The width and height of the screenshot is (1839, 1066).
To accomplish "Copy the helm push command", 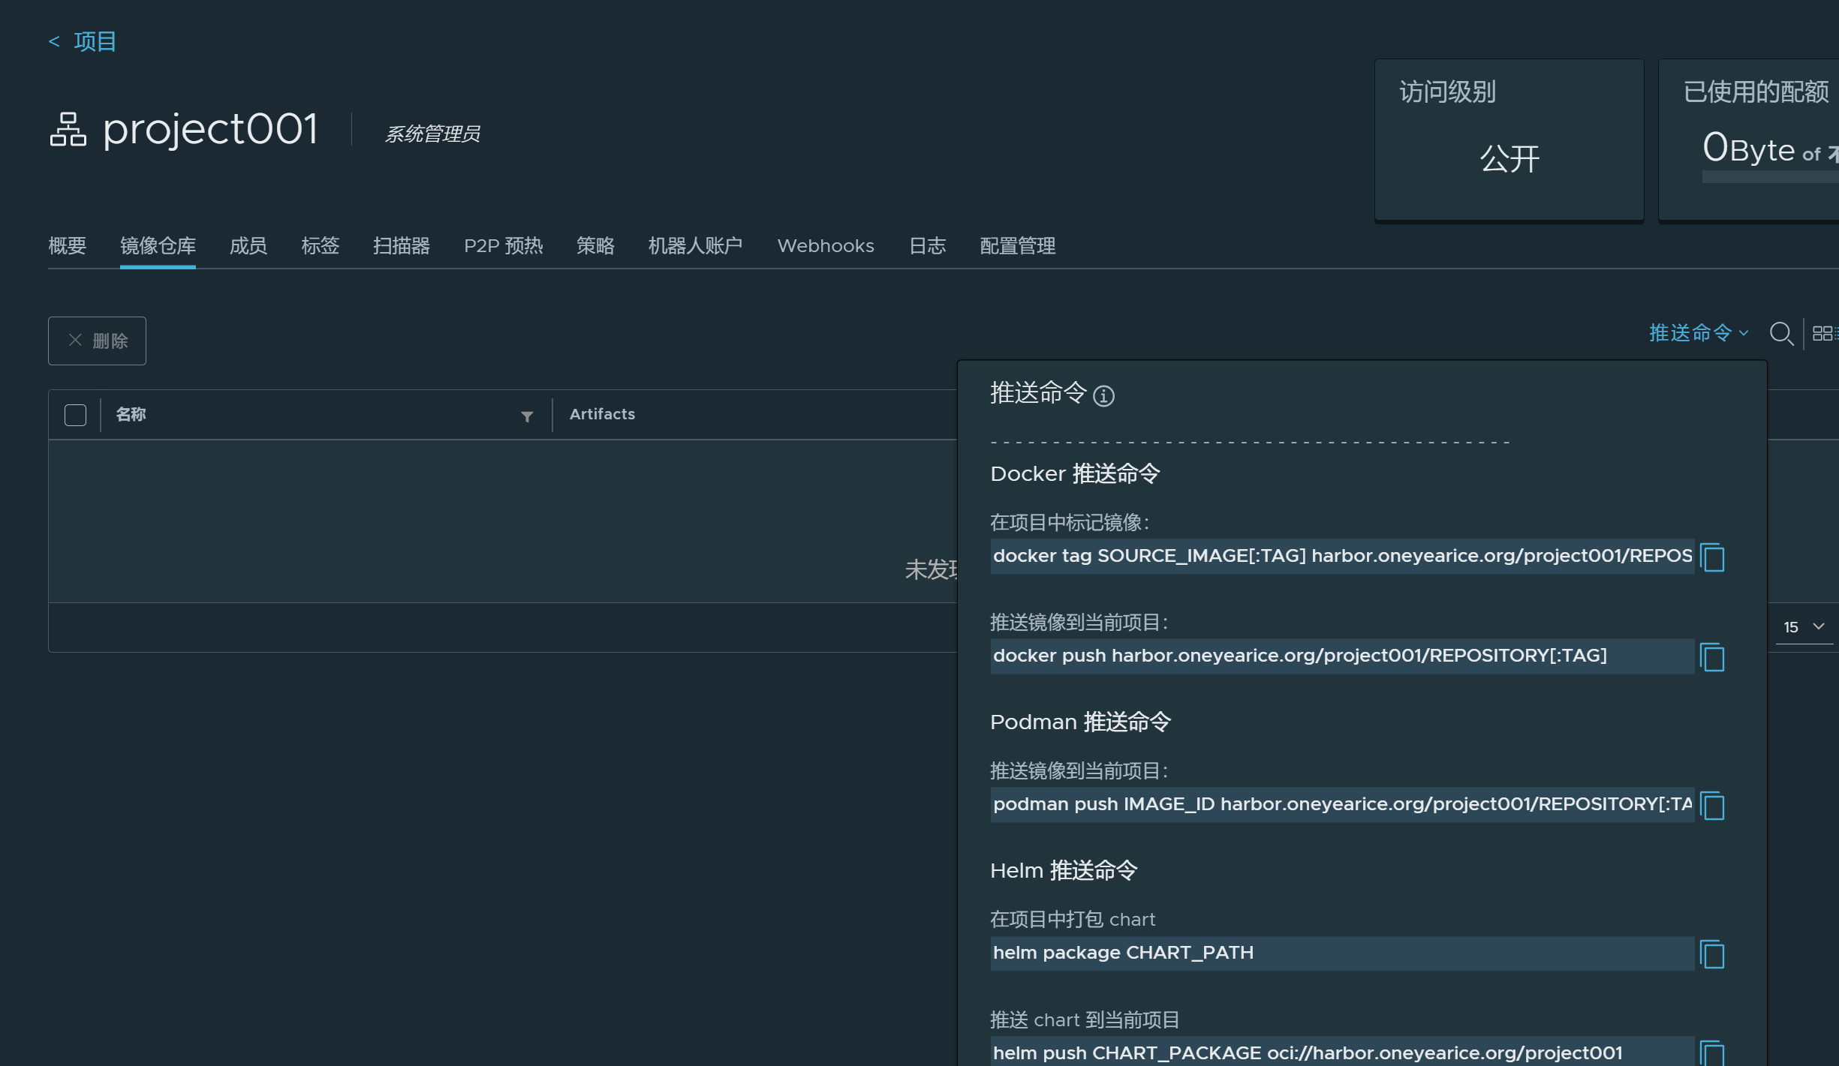I will click(1712, 1052).
